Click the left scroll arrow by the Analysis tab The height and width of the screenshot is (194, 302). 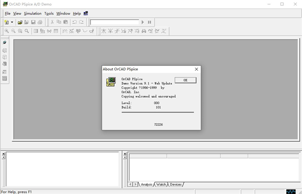130,184
